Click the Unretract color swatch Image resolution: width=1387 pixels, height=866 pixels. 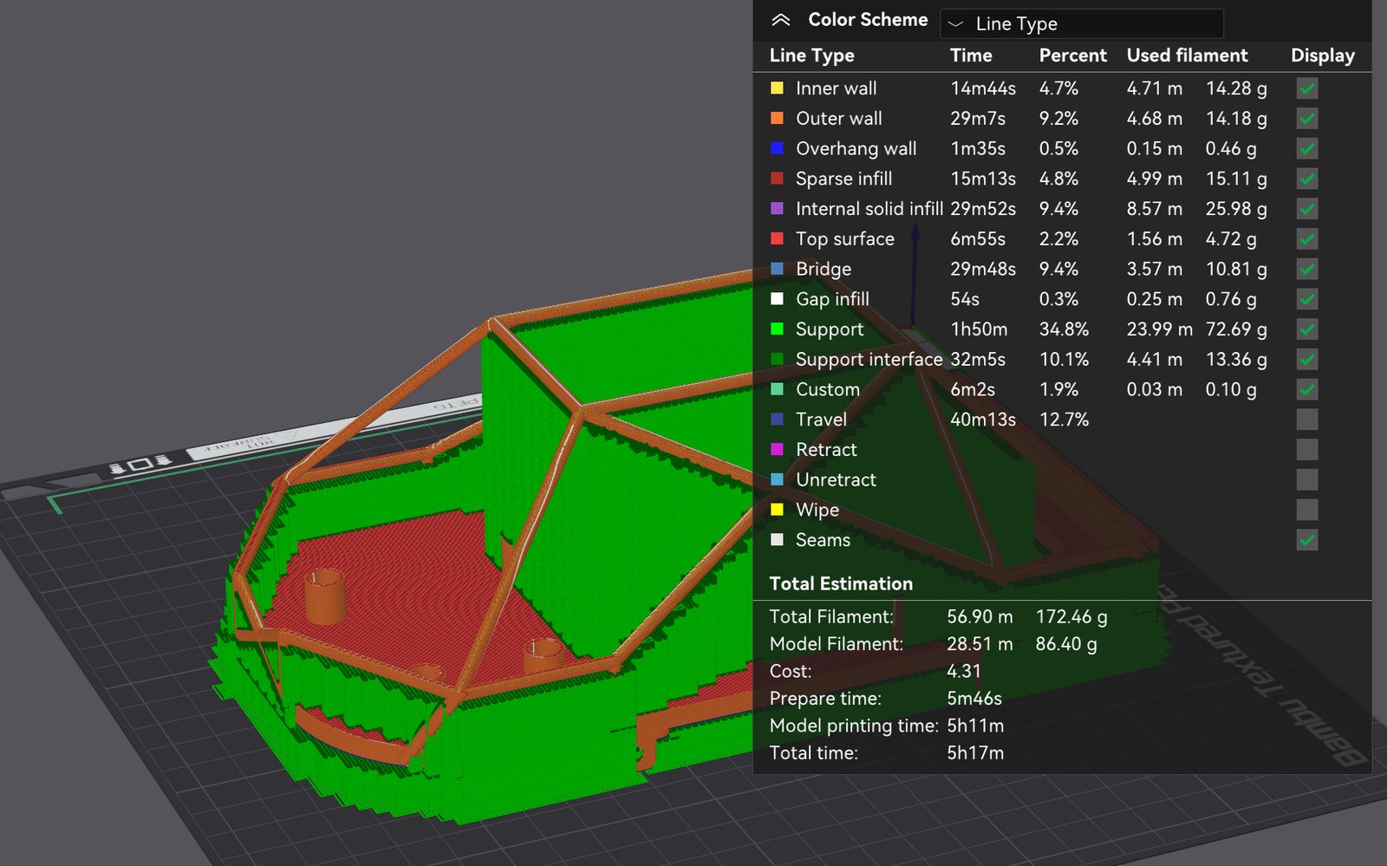coord(777,479)
